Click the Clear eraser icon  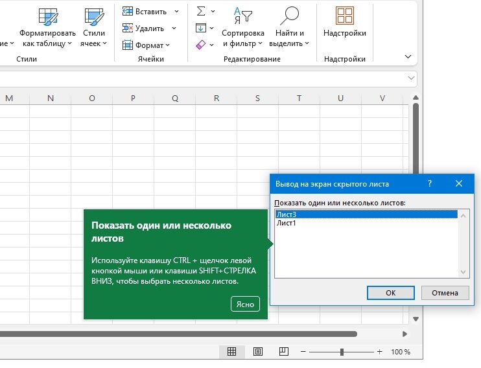(x=200, y=45)
